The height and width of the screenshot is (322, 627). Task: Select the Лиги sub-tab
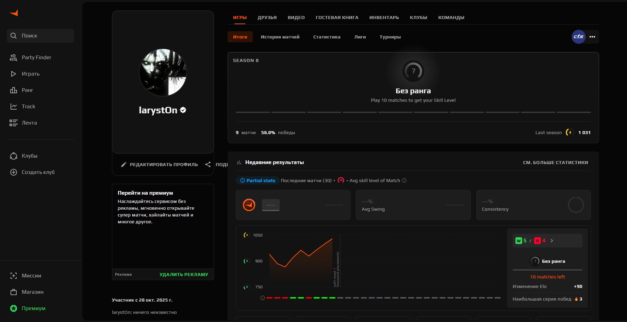360,37
